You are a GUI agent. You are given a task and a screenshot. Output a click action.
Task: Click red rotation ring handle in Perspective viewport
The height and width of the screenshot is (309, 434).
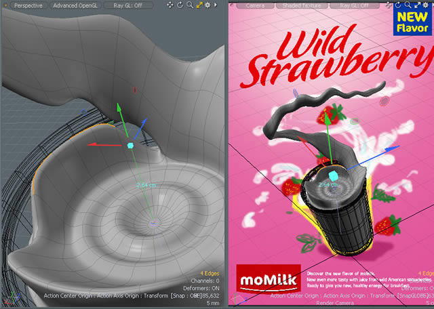[x=135, y=90]
